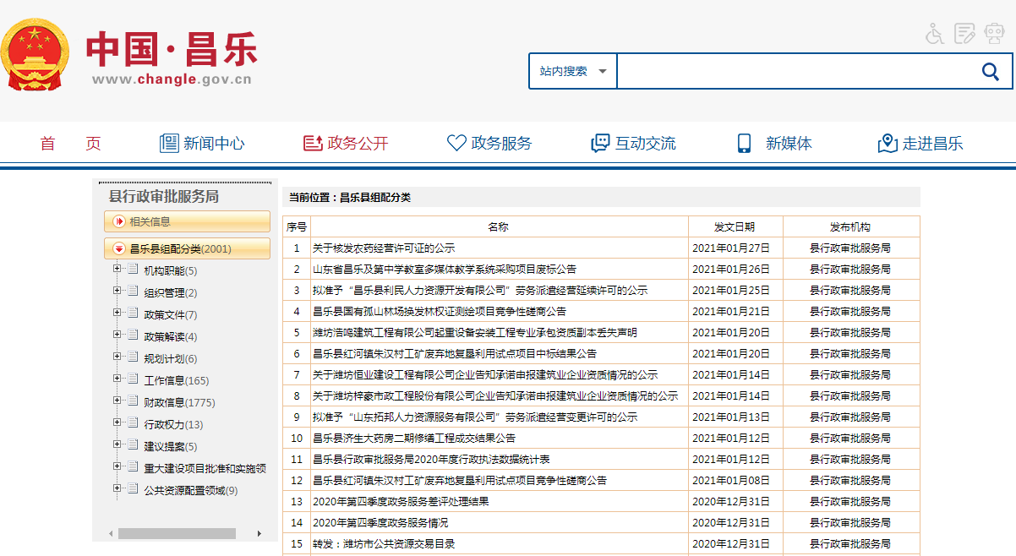Expand the 政策文件 tree node
Screen dimensions: 1016x556
117,314
